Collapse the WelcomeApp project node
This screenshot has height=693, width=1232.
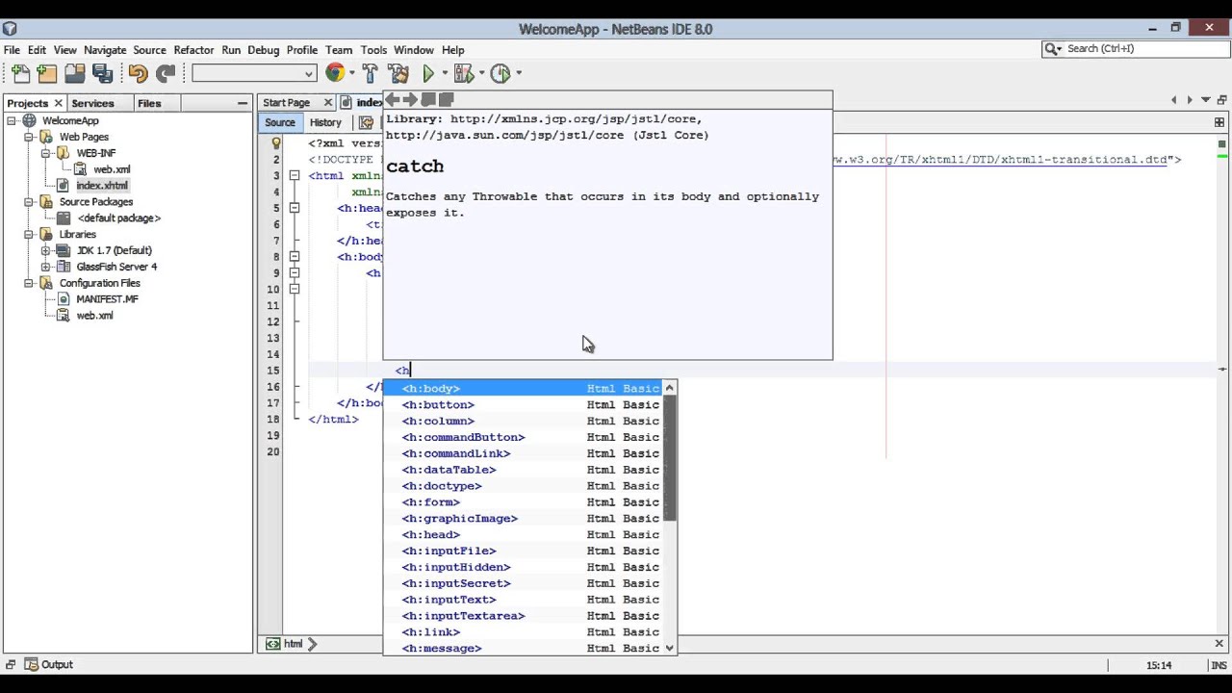click(13, 120)
